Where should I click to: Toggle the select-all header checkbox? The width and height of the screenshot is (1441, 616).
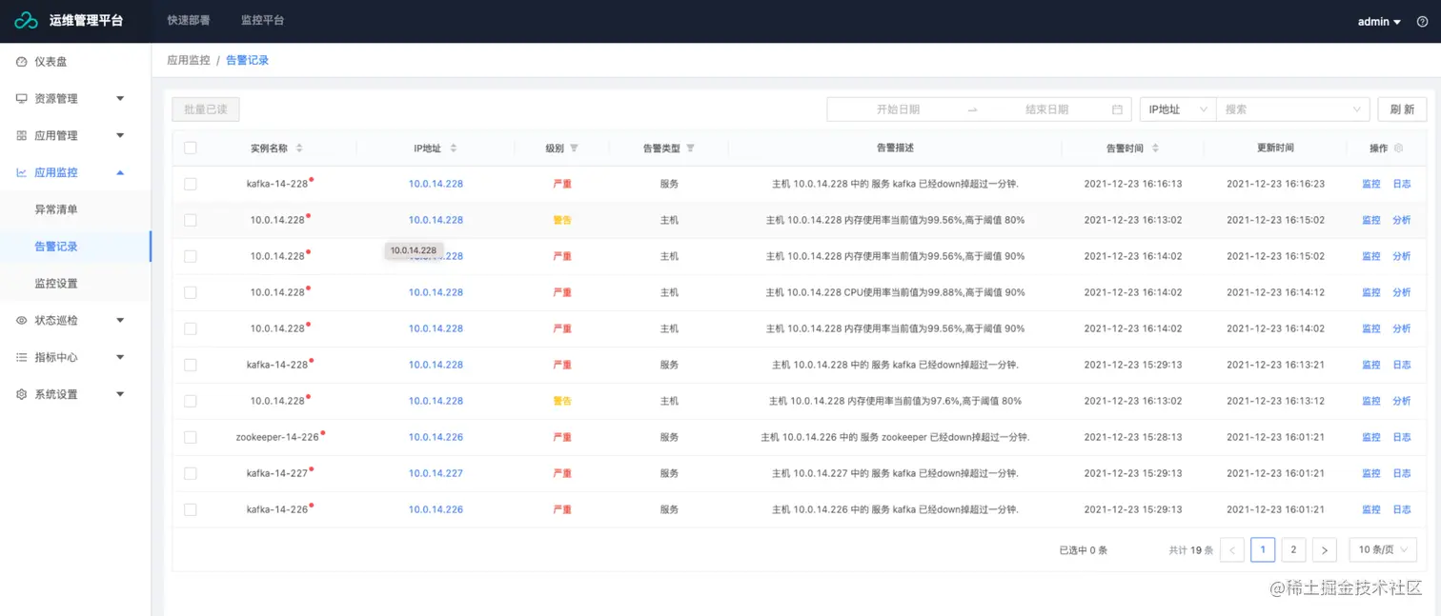[x=191, y=148]
